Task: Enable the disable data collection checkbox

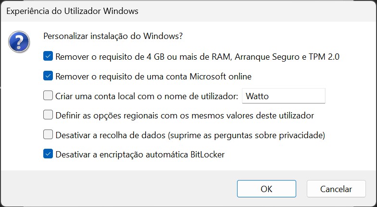Action: (x=48, y=135)
